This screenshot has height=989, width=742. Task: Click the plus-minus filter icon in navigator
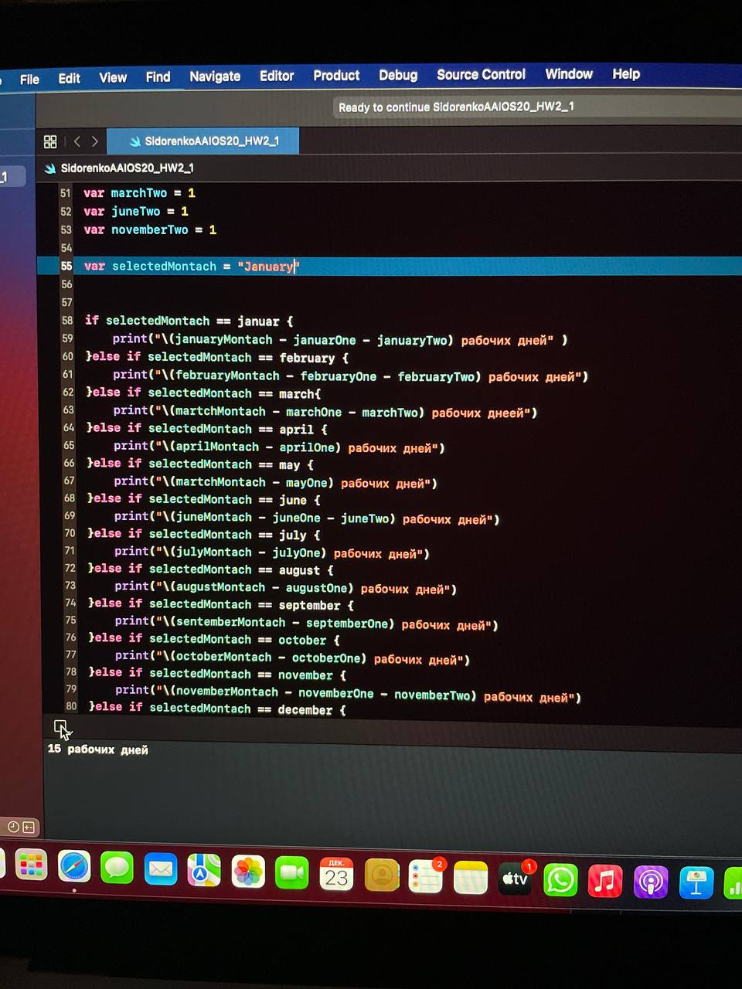pyautogui.click(x=29, y=827)
